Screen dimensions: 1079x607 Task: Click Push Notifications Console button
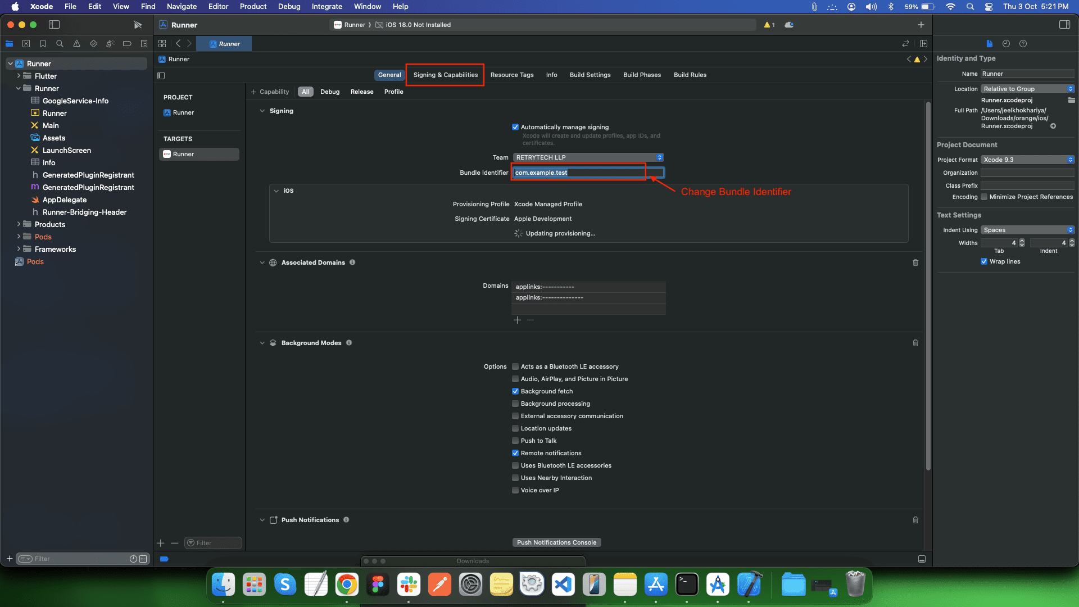coord(556,542)
